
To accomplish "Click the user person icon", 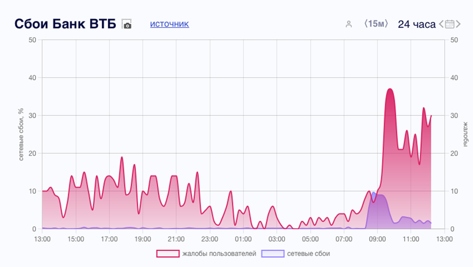I will click(349, 24).
